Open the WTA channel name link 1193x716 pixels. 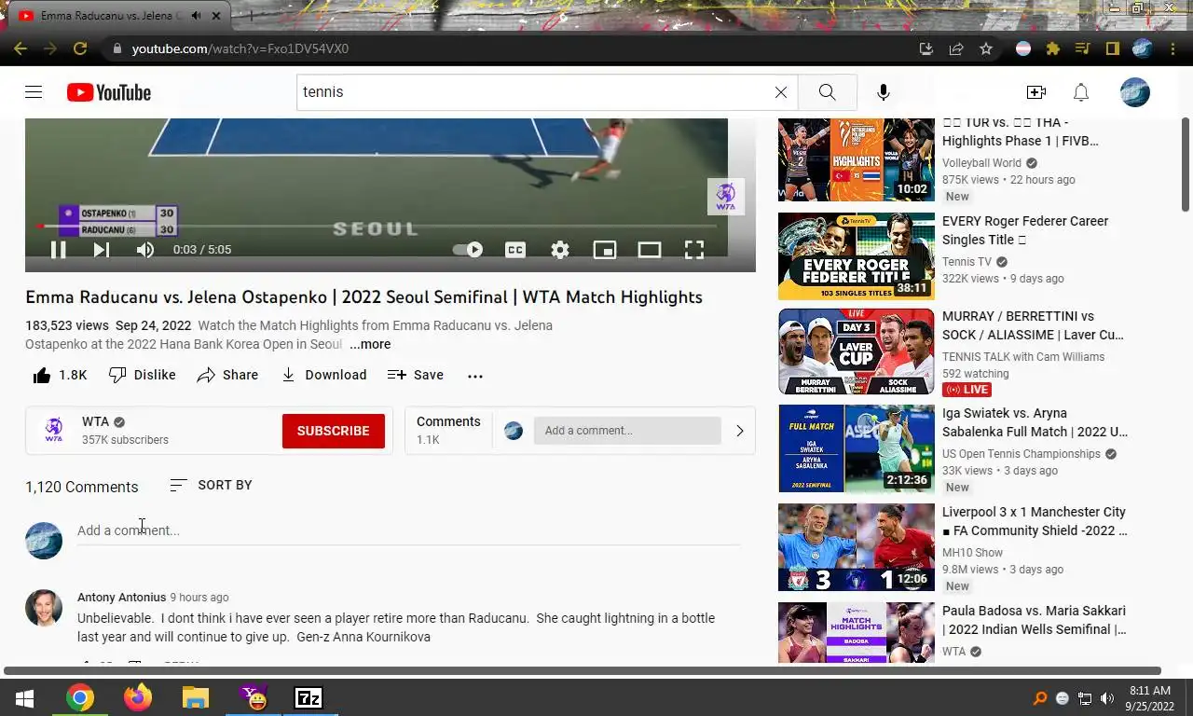[x=95, y=421]
